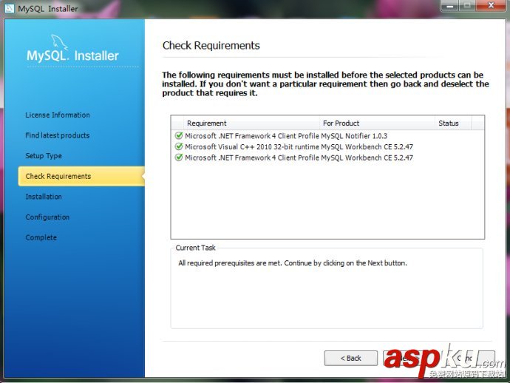This screenshot has height=383, width=510.
Task: Click the Complete step in sidebar
Action: [x=41, y=237]
